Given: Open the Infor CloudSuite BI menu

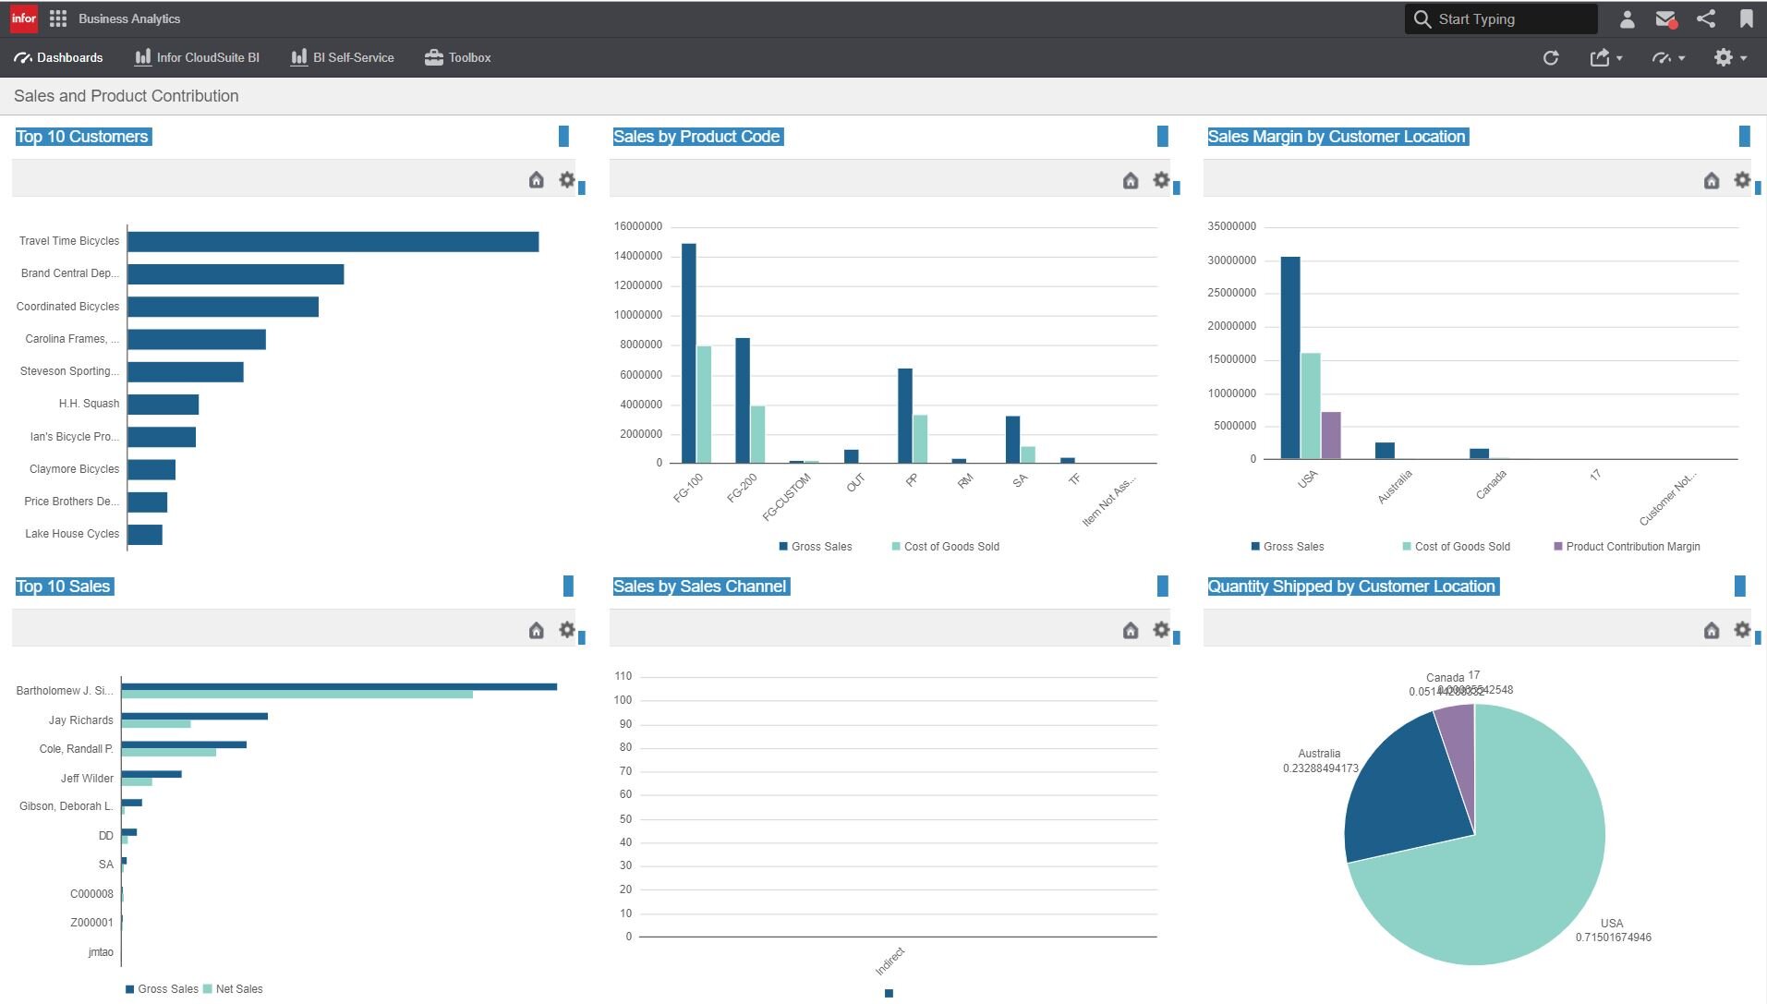Looking at the screenshot, I should [x=198, y=58].
